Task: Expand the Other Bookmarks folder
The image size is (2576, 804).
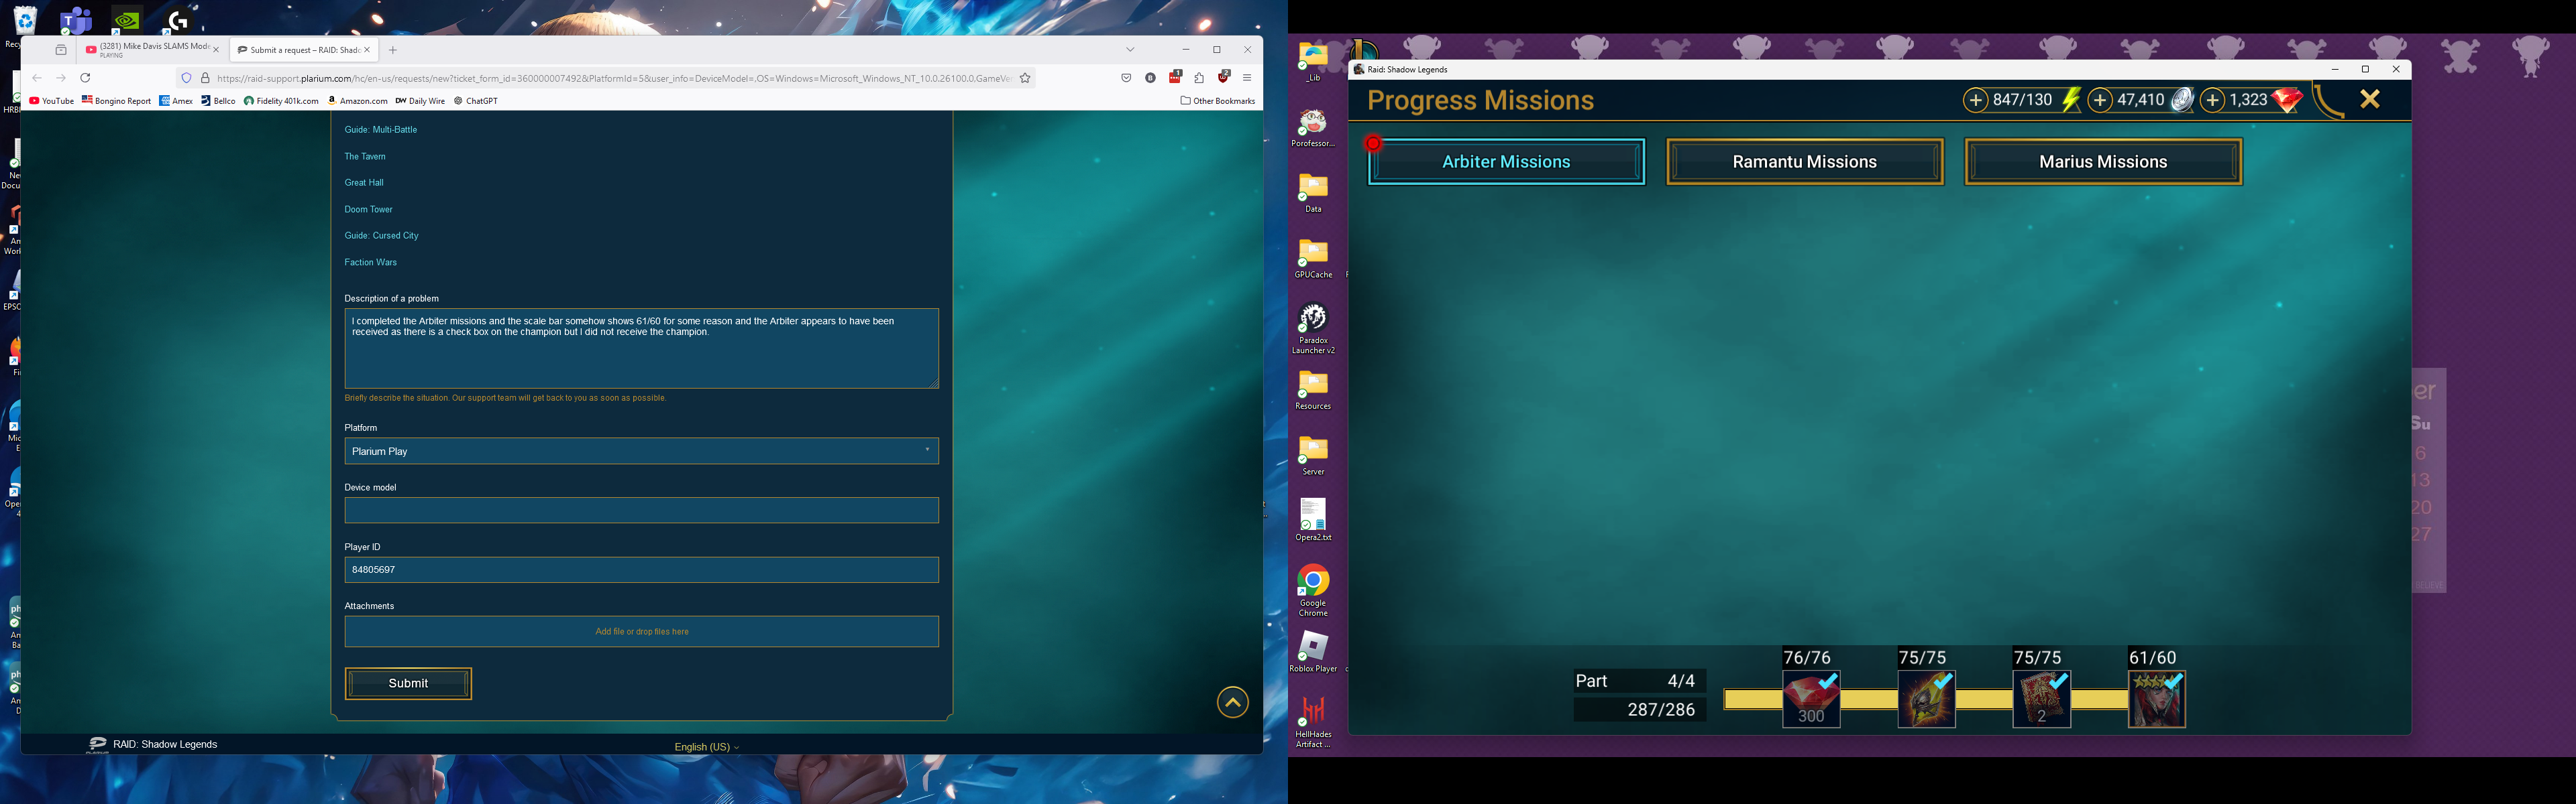Action: pyautogui.click(x=1217, y=101)
